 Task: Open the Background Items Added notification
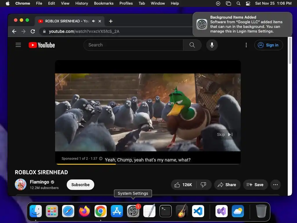click(242, 24)
